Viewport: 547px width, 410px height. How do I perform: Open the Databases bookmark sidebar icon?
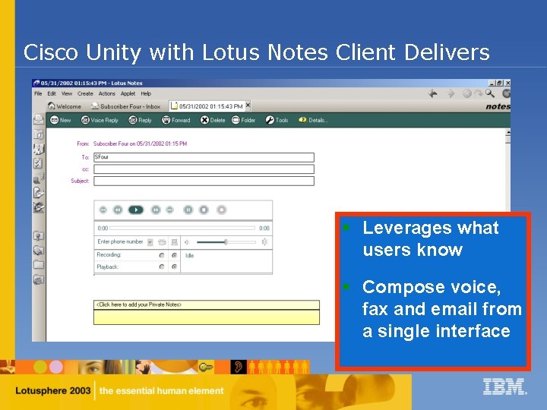point(39,251)
